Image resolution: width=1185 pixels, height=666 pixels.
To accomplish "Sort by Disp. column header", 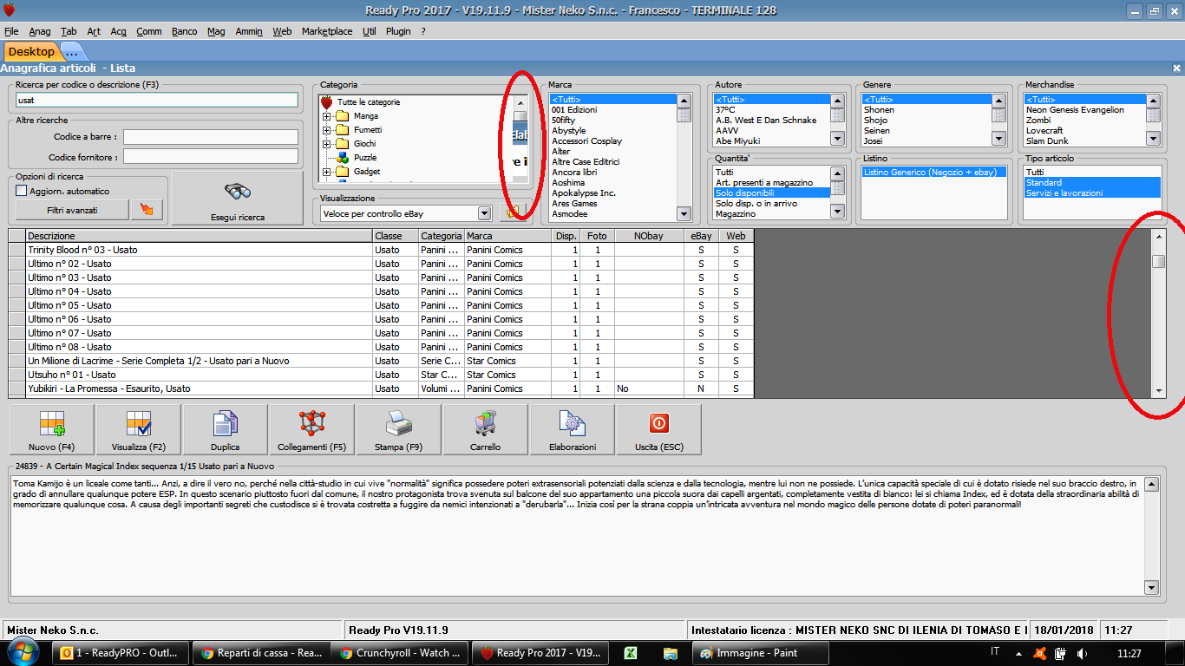I will [x=566, y=236].
